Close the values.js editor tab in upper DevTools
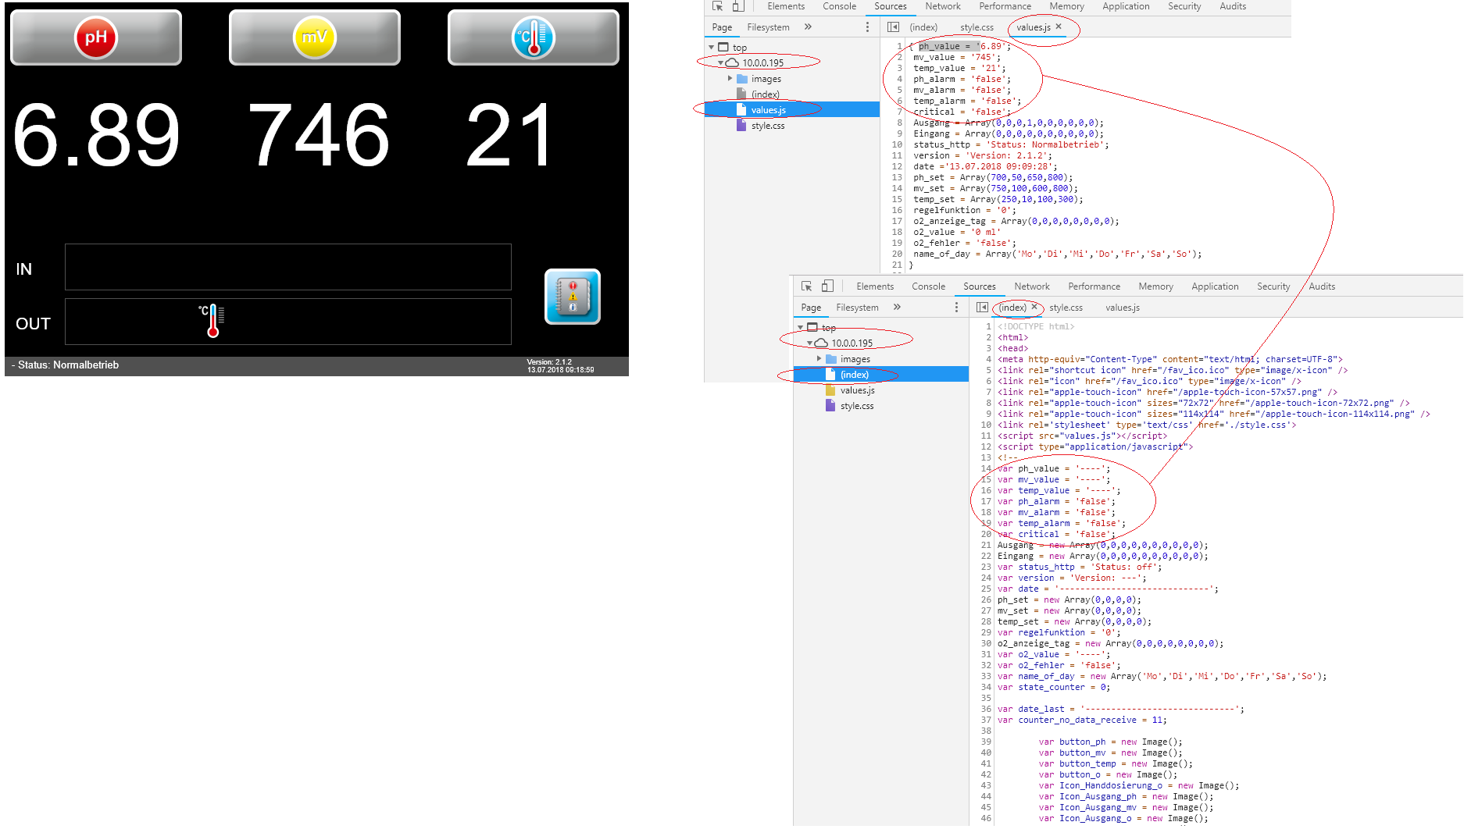Screen dimensions: 1464x829 1059,27
